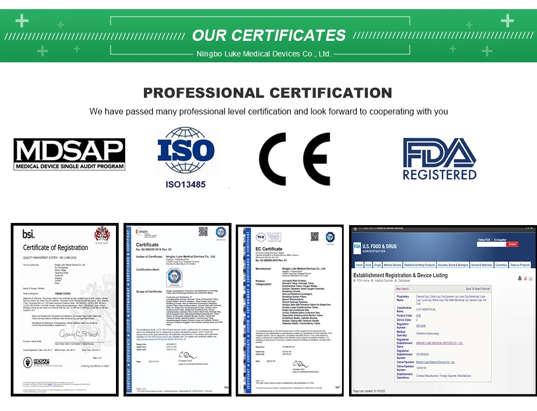Click the QR code on the EC Certificate
537x411 pixels.
click(315, 236)
